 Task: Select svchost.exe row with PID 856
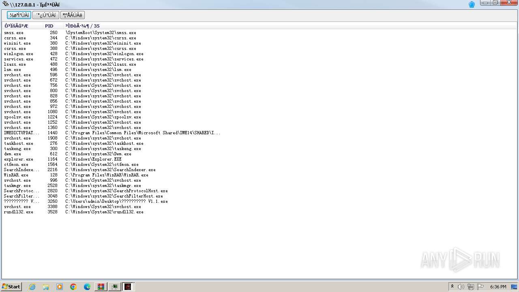point(259,101)
